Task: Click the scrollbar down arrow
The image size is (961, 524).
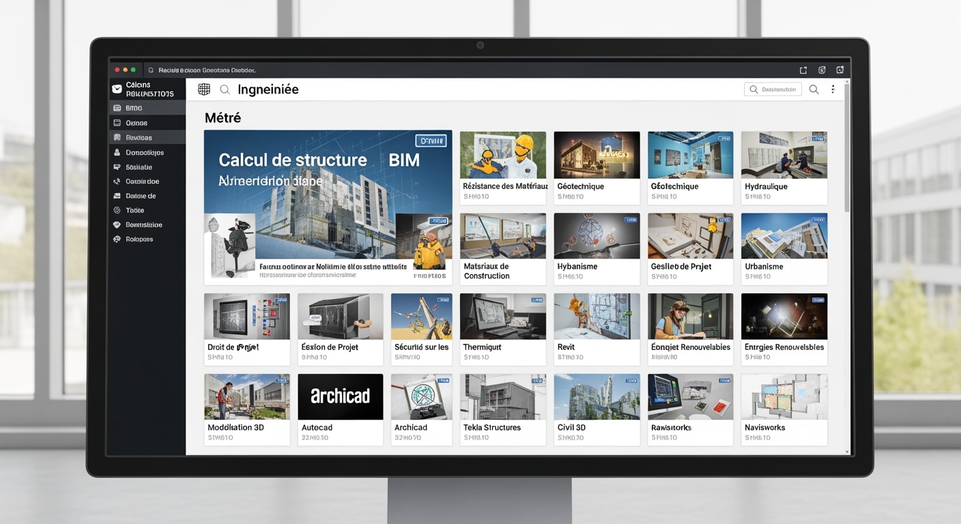Action: [x=847, y=452]
